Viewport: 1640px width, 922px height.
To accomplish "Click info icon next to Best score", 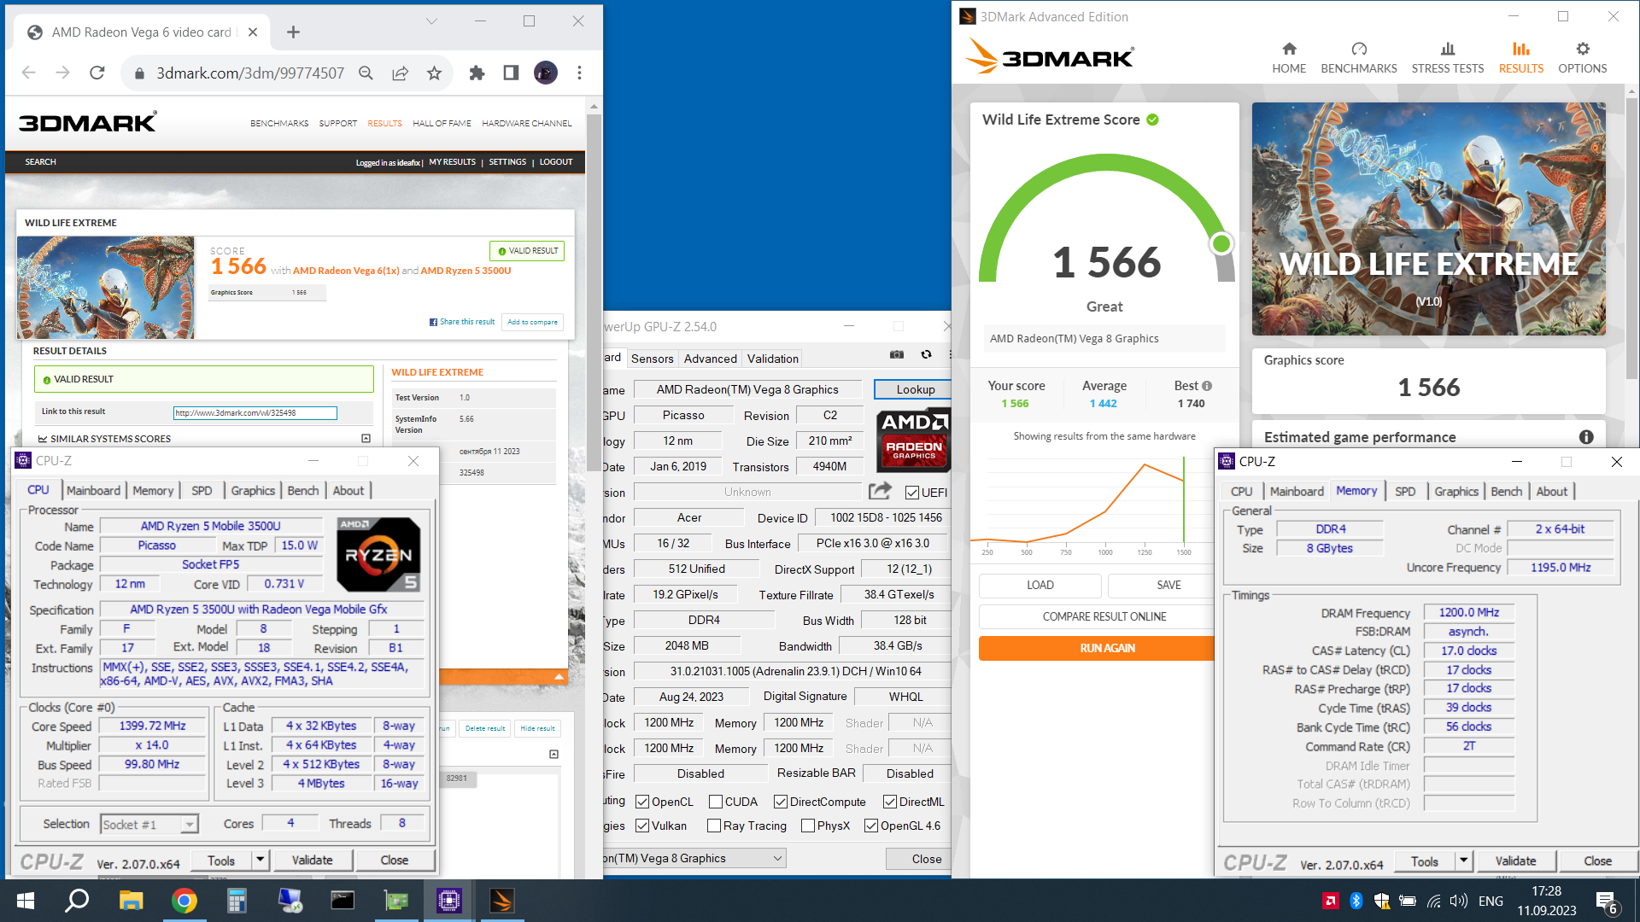I will pos(1207,386).
